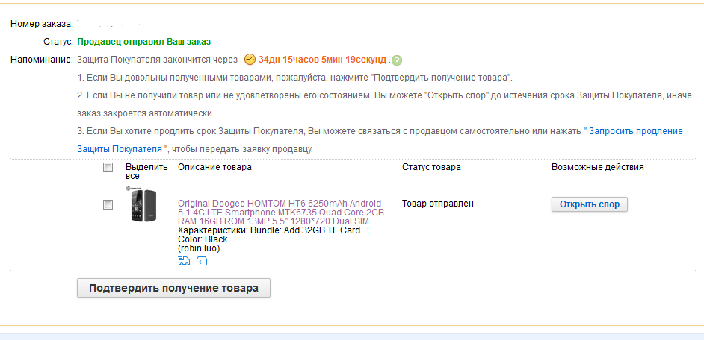The width and height of the screenshot is (704, 340).
Task: Click the "Описание товара" column header
Action: (x=214, y=167)
